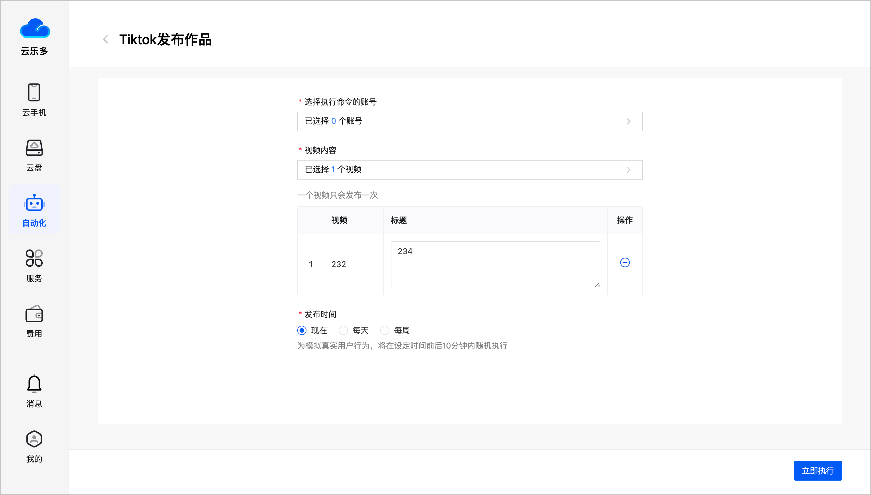Screen dimensions: 871x495
Task: Expand the chevron in the video selection field
Action: point(628,170)
